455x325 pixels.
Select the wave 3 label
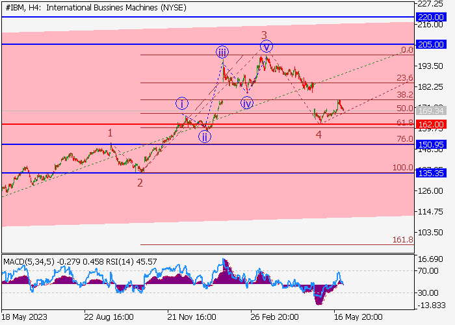[x=264, y=35]
